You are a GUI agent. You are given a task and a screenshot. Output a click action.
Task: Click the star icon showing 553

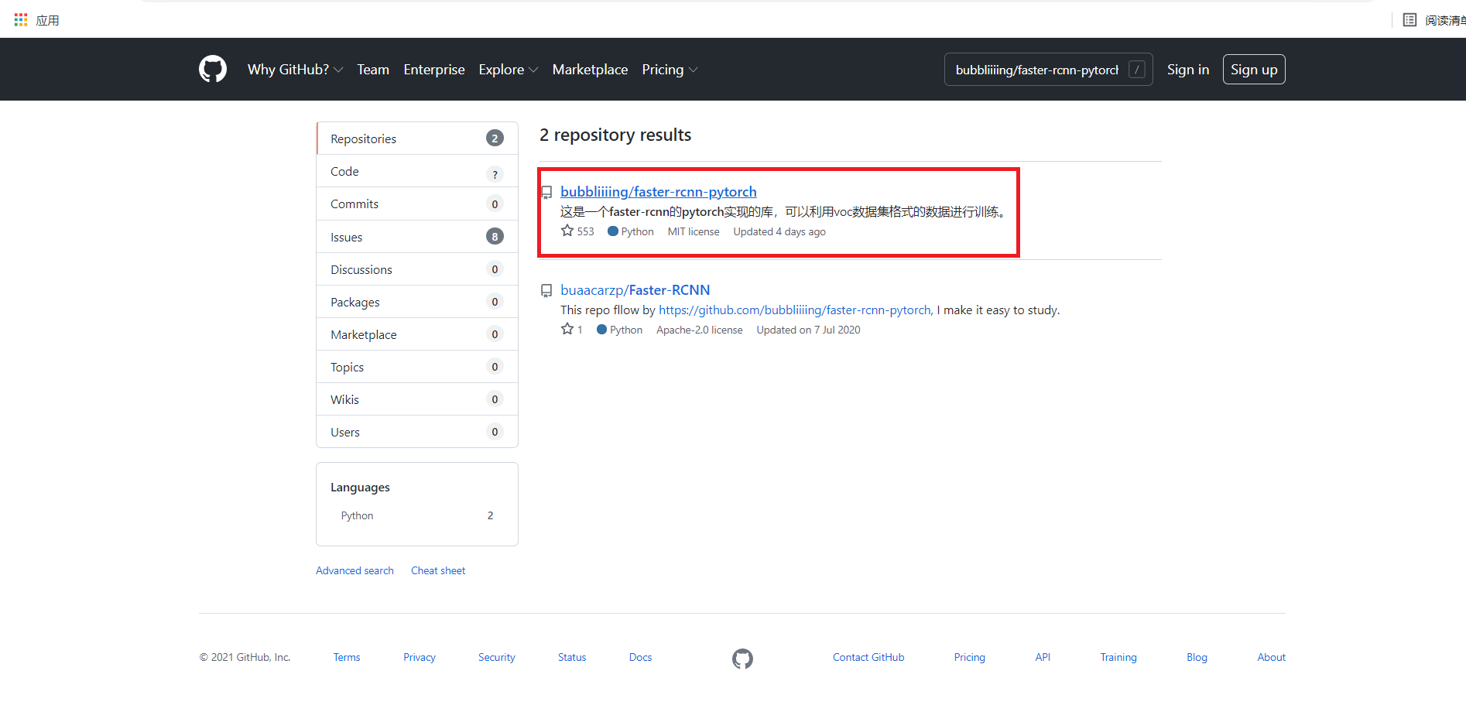[x=567, y=231]
